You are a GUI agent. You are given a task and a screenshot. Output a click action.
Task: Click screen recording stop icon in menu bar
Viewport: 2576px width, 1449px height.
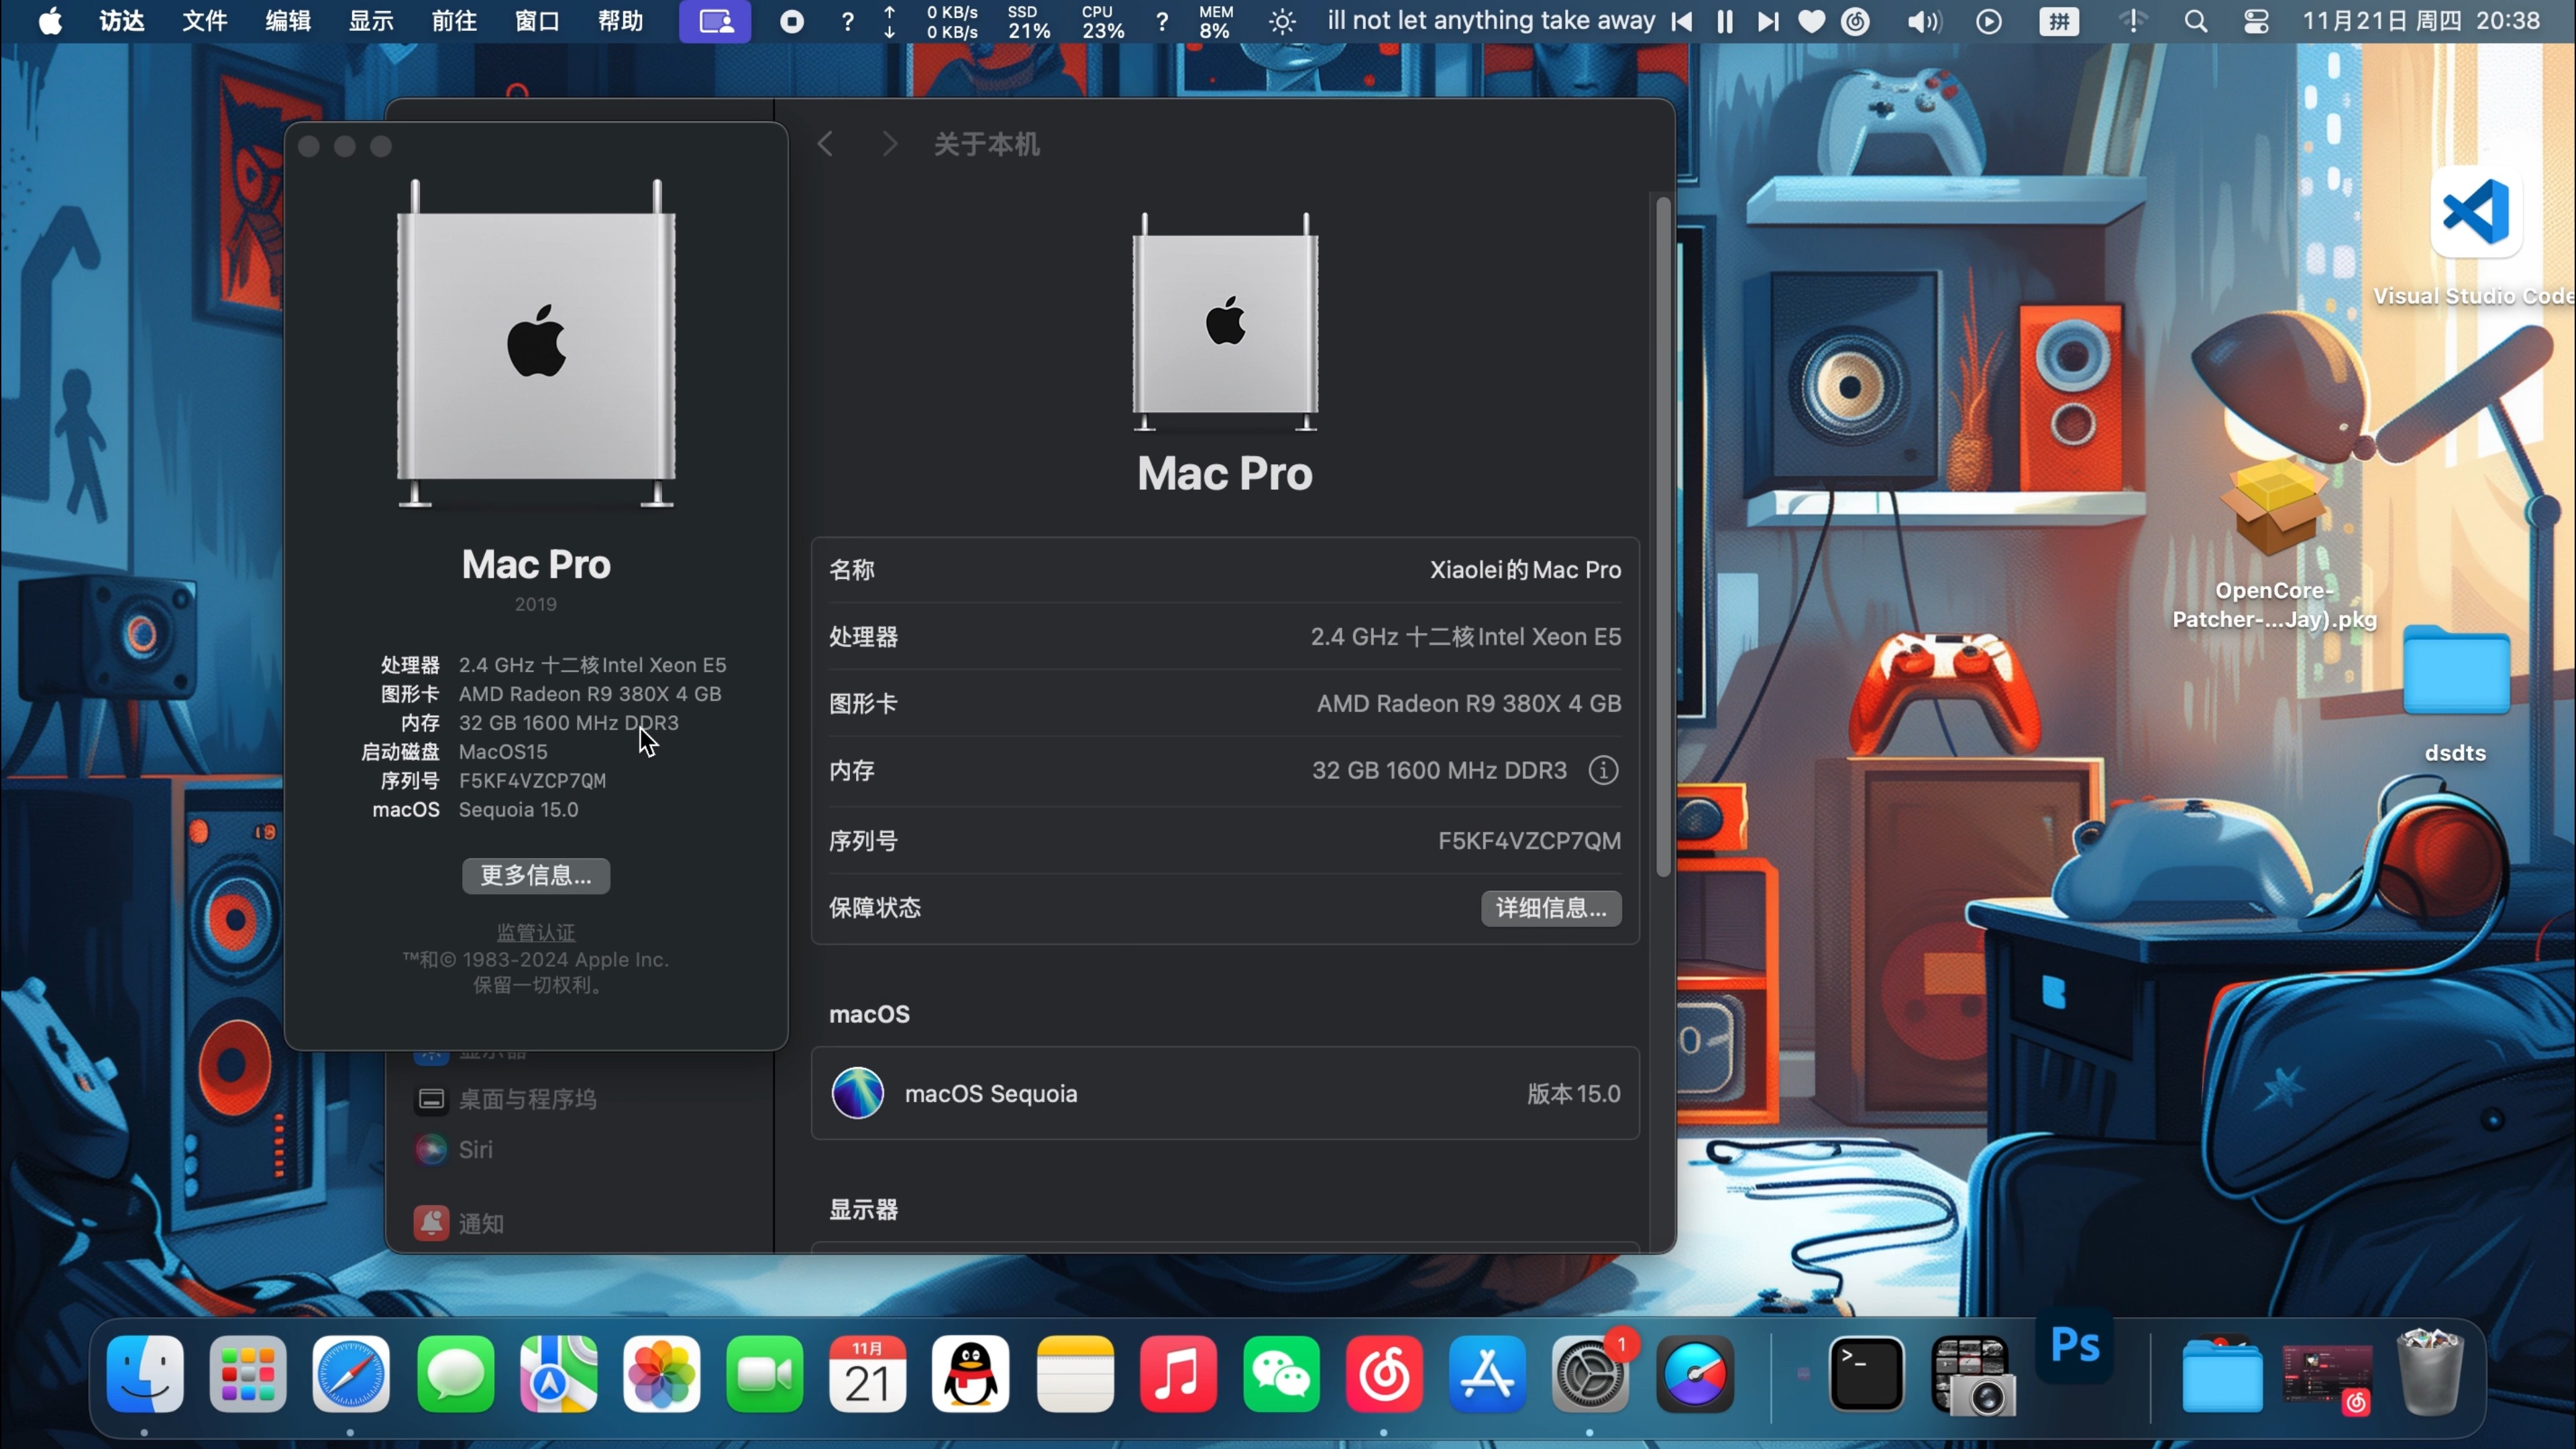(791, 21)
